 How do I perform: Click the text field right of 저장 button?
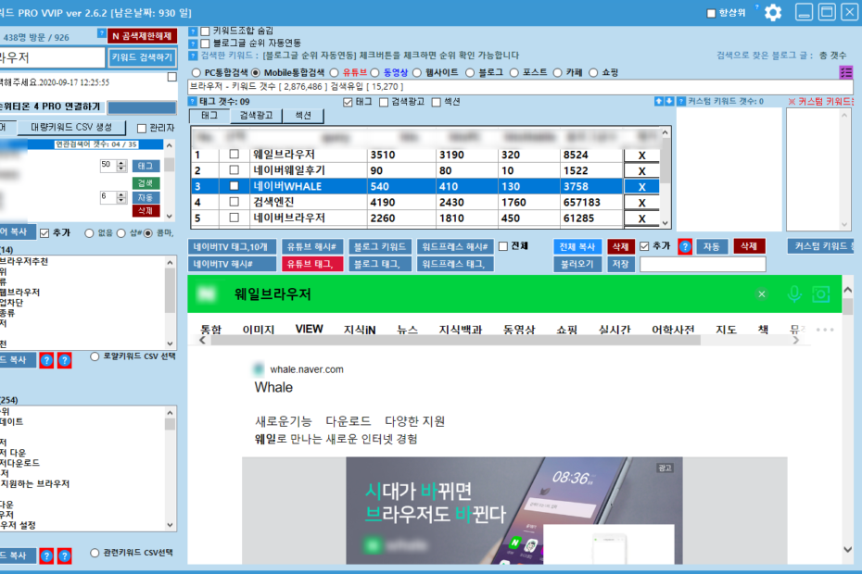(x=703, y=264)
